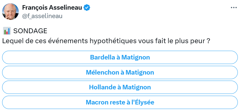Image resolution: width=239 pixels, height=112 pixels.
Task: Vote for Bardella à Matignon
Action: 120,57
